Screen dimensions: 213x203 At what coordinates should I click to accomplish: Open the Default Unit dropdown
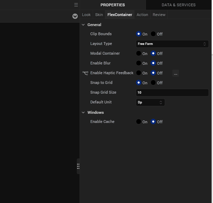(150, 102)
